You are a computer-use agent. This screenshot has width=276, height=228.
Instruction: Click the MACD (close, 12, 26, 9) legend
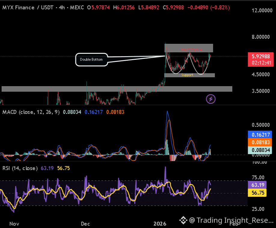(31, 112)
